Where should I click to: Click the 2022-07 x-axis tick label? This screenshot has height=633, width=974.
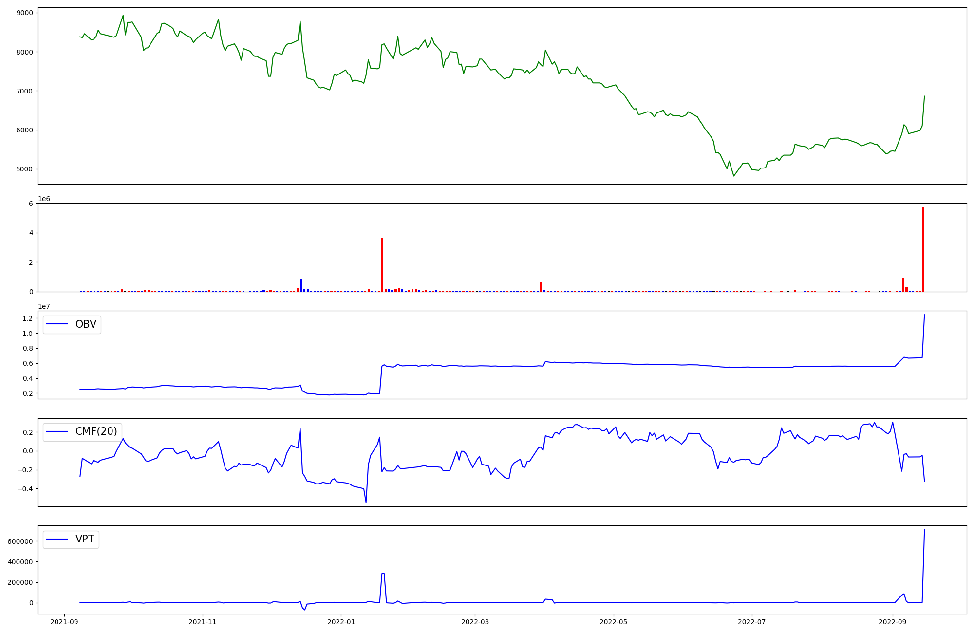point(752,622)
